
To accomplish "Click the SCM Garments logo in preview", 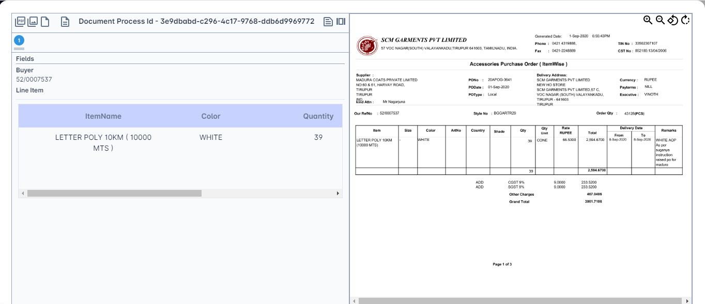I will (x=367, y=45).
